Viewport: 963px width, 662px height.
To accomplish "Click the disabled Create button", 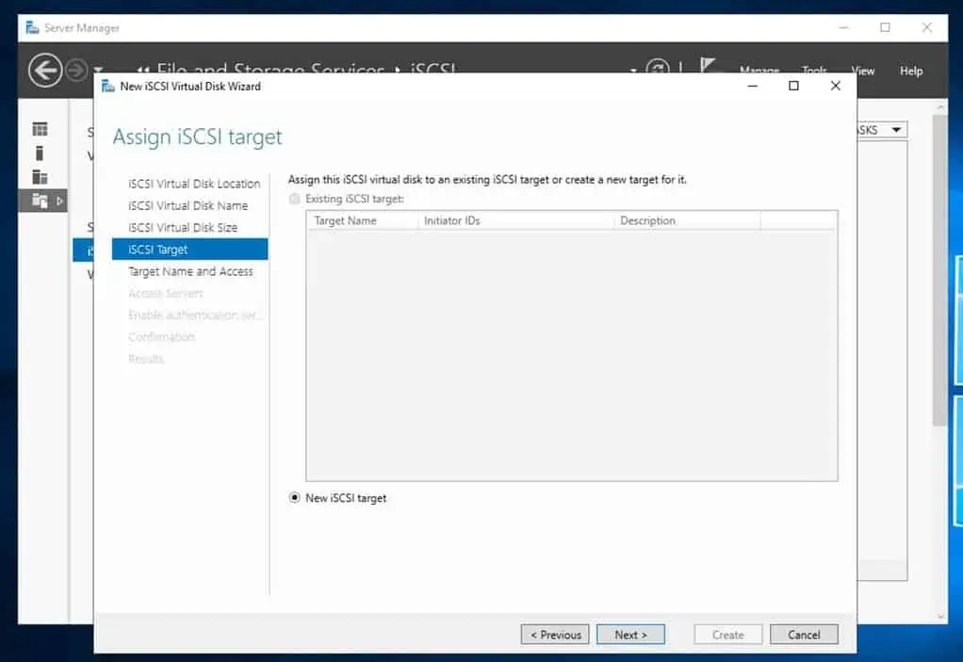I will point(727,635).
